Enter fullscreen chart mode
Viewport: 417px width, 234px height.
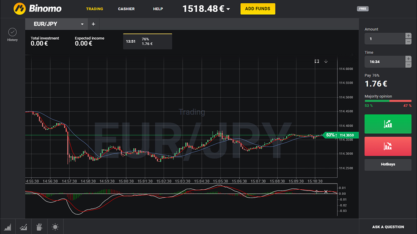317,61
